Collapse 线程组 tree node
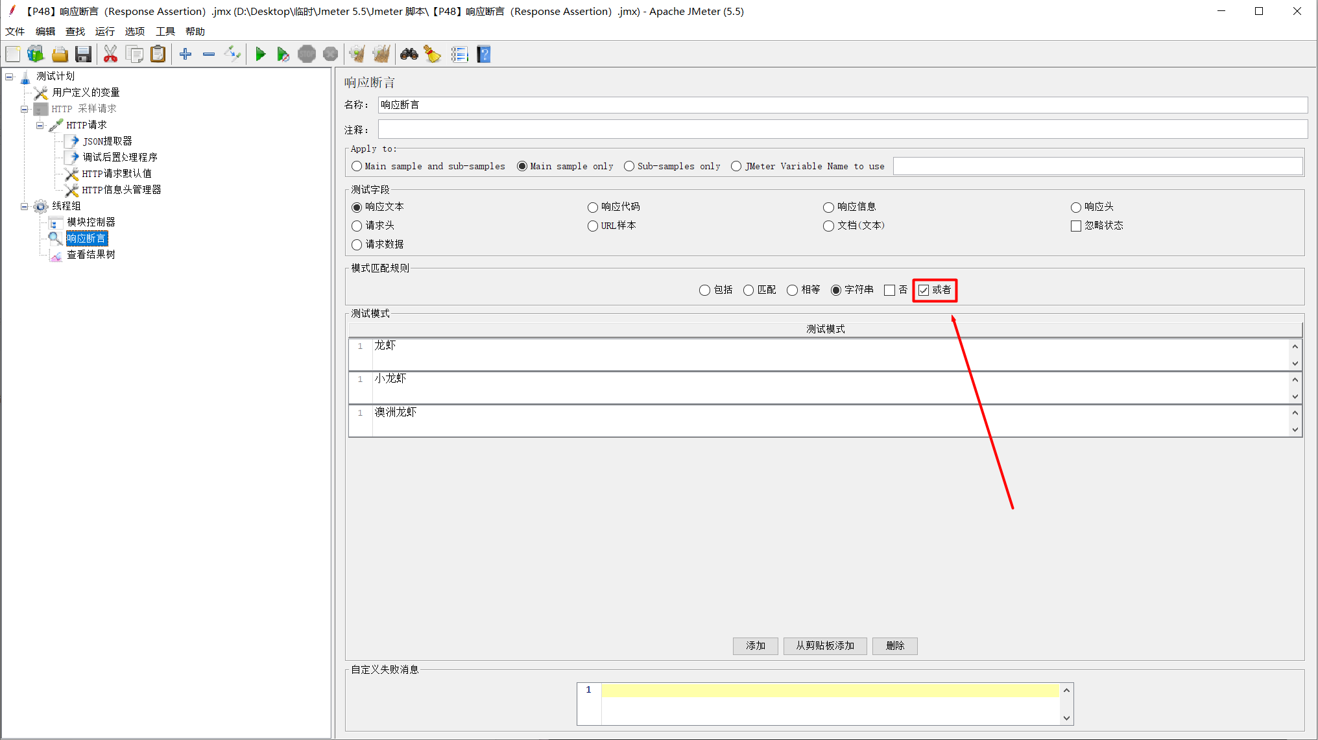 tap(25, 207)
